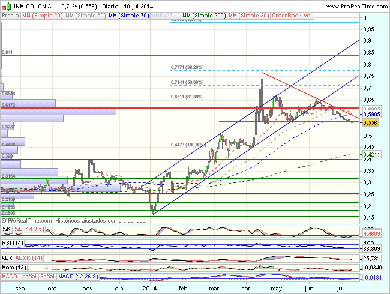Select the RSI (14) indicator label

13,243
